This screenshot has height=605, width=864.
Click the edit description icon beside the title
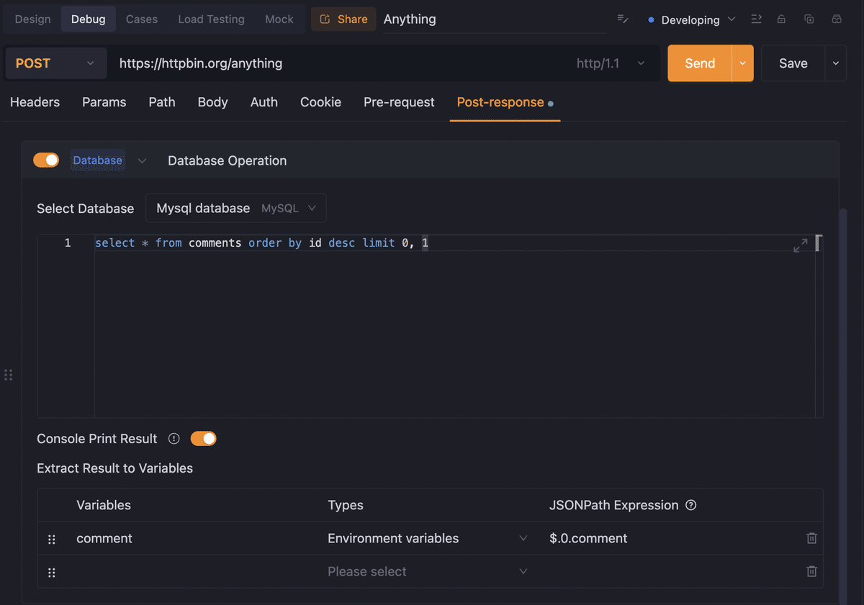[x=624, y=19]
